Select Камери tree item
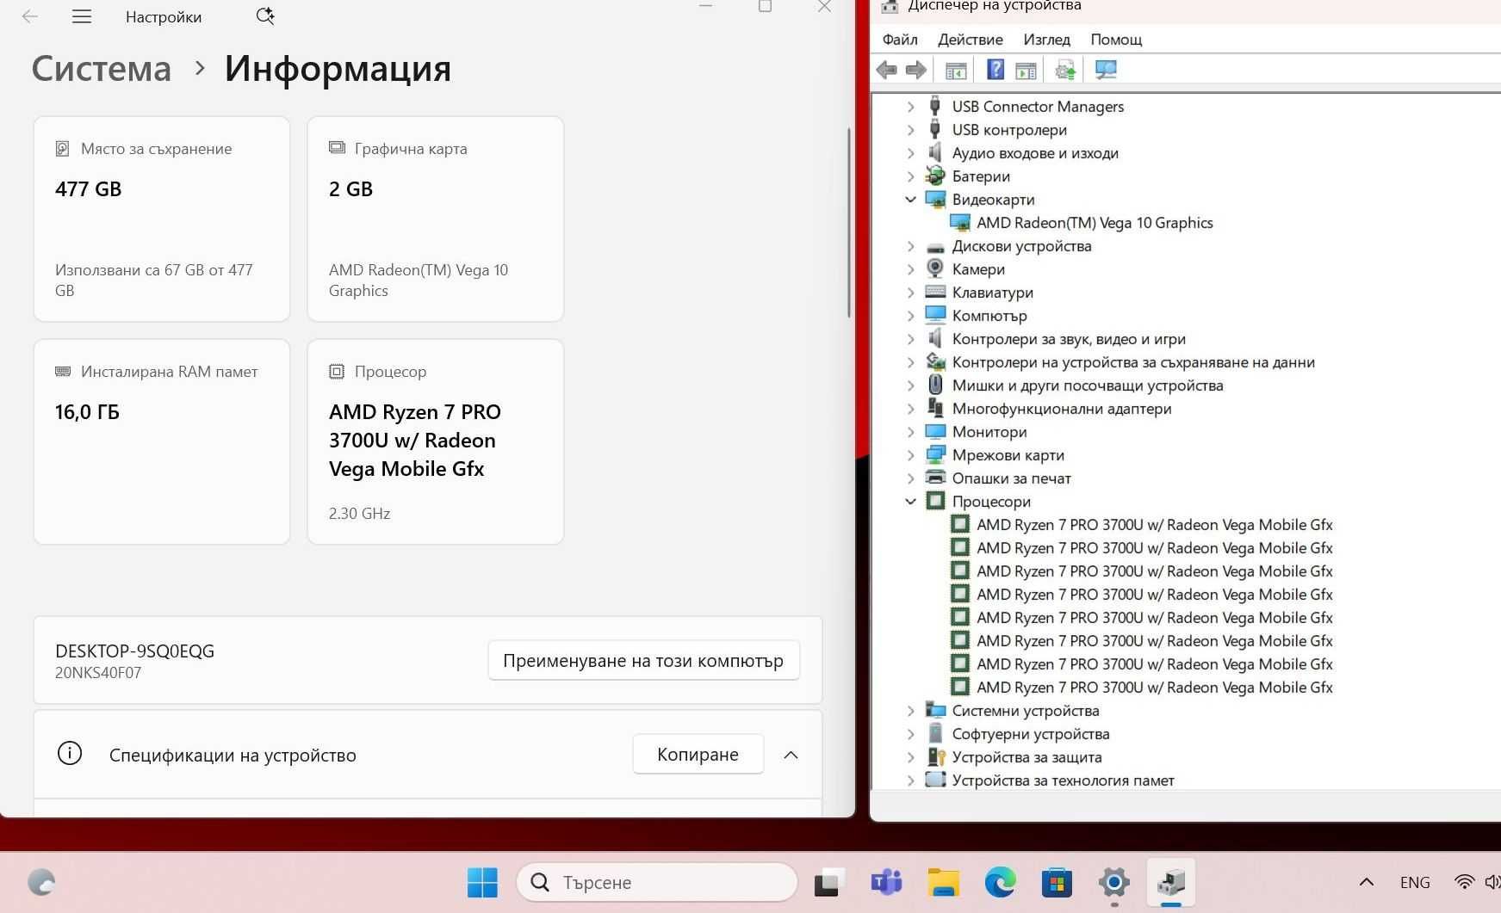This screenshot has height=913, width=1501. (x=978, y=269)
